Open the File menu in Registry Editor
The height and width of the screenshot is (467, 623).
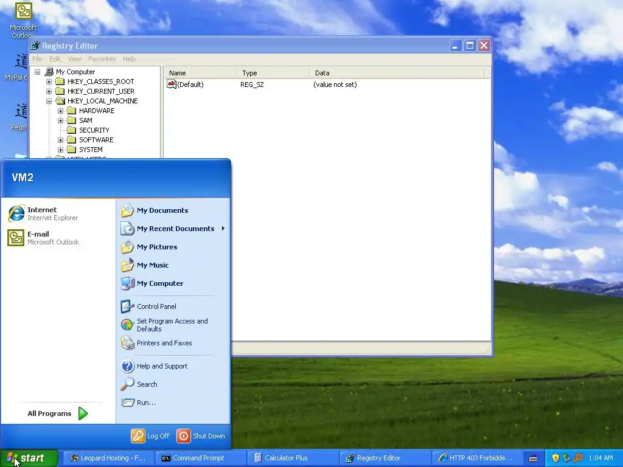pyautogui.click(x=37, y=59)
